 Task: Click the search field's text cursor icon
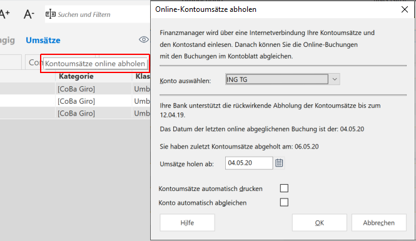coord(51,14)
